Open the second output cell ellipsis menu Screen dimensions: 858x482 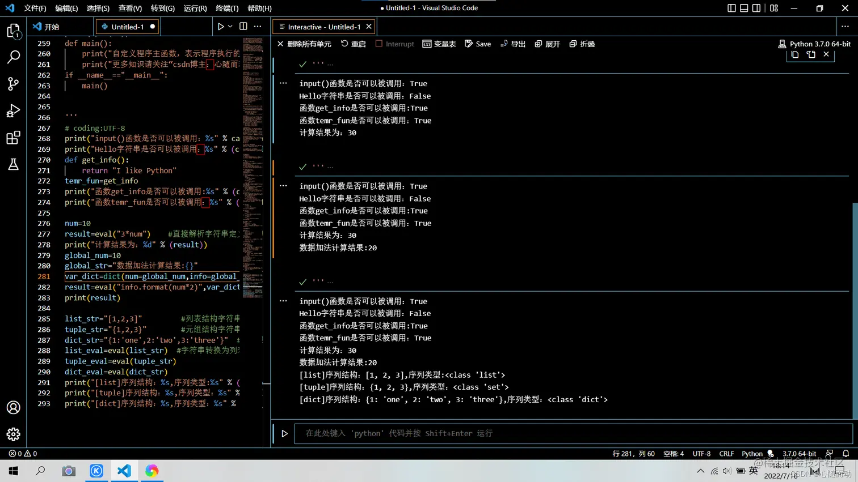[283, 186]
